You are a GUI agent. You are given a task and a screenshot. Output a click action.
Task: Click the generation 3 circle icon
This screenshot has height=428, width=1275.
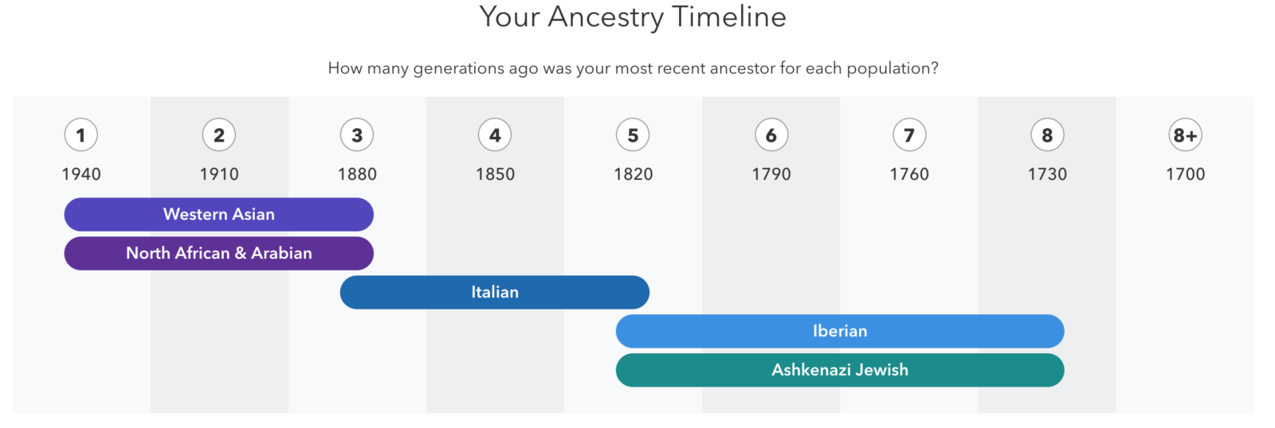pyautogui.click(x=357, y=135)
